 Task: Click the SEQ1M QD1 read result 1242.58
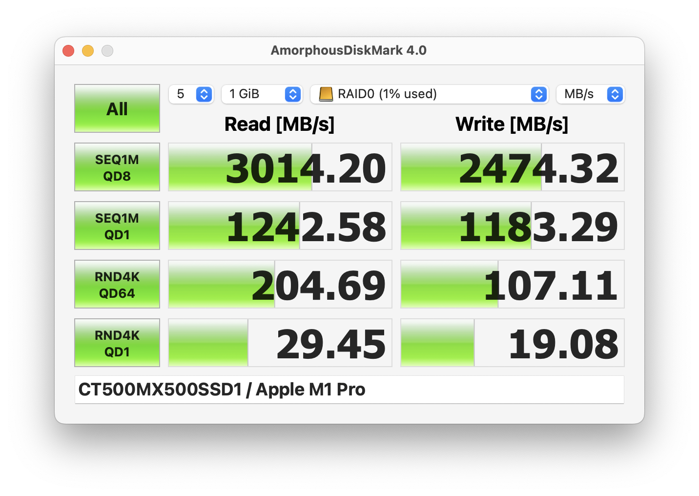(280, 226)
